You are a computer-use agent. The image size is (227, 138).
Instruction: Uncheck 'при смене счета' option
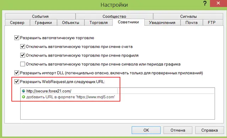[x=23, y=47]
